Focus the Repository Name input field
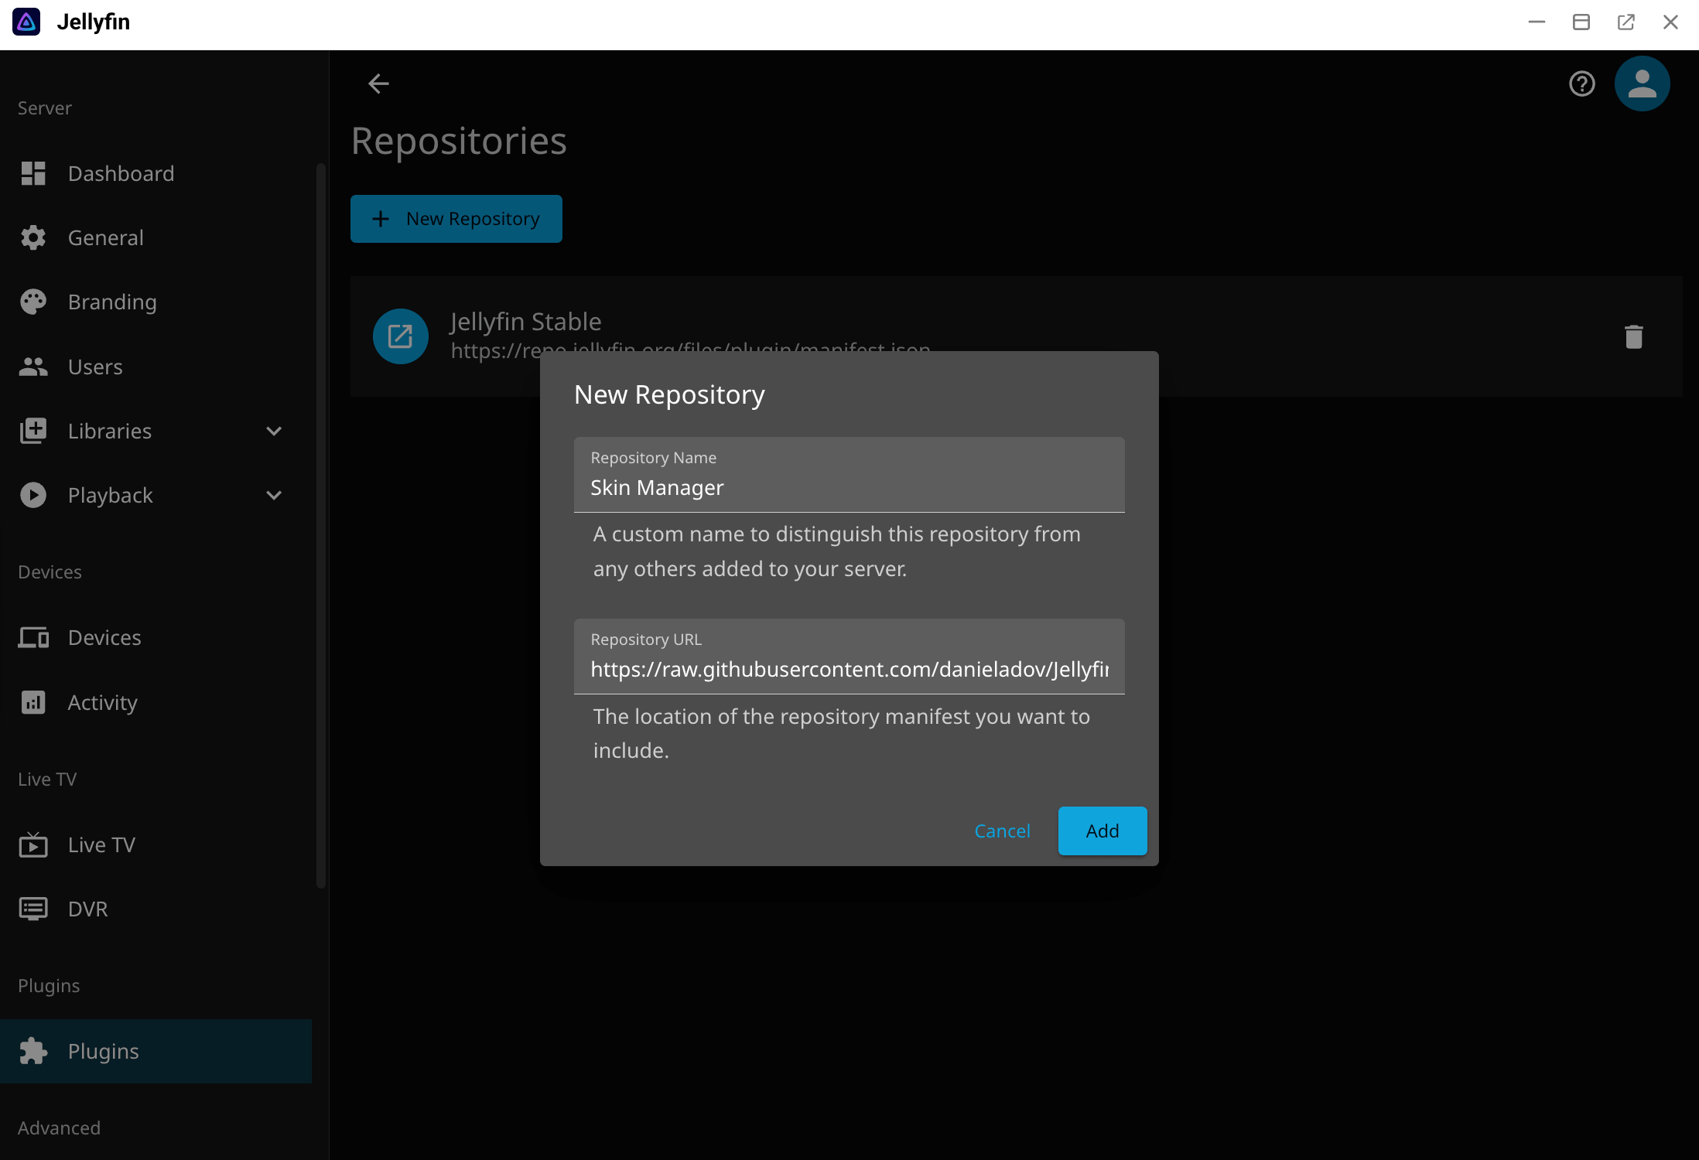1699x1160 pixels. [849, 475]
